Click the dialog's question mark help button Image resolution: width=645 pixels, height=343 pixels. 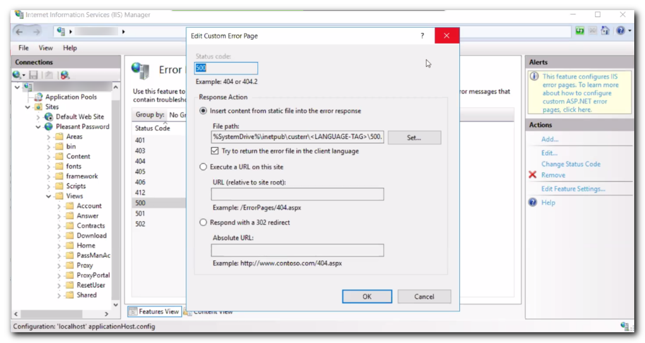[x=422, y=36]
